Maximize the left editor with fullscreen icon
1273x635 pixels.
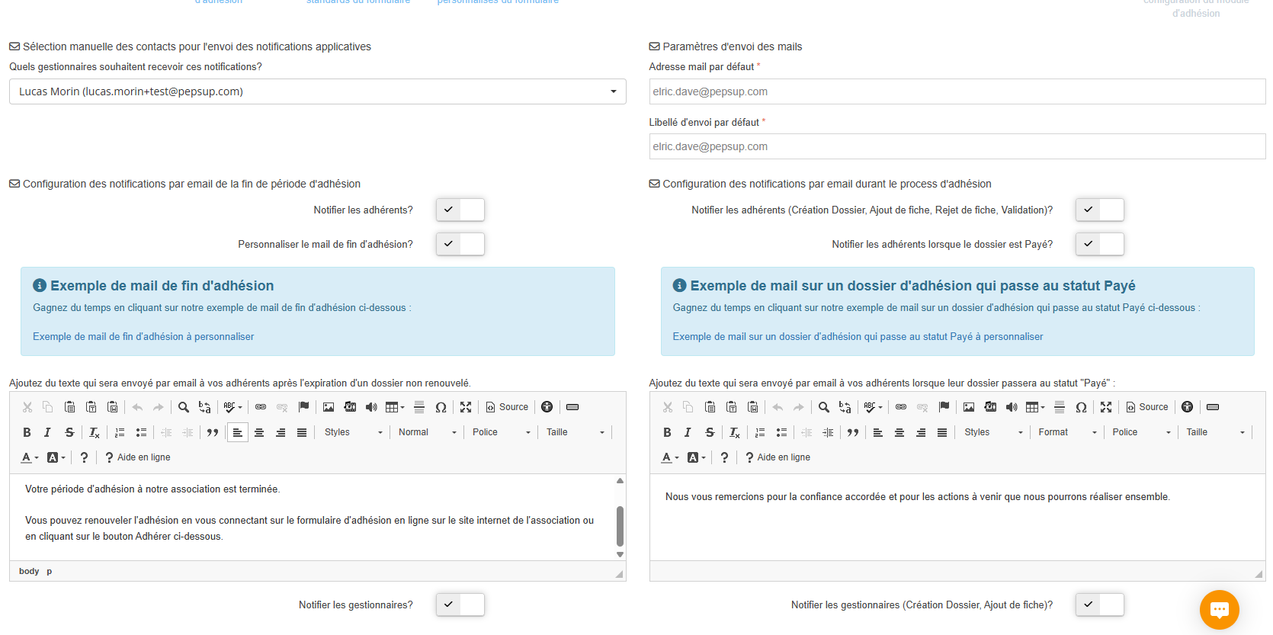click(x=466, y=407)
